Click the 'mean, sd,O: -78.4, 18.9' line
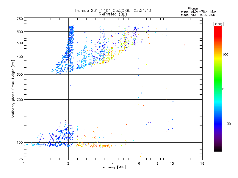The height and width of the screenshot is (178, 238). coord(198,12)
